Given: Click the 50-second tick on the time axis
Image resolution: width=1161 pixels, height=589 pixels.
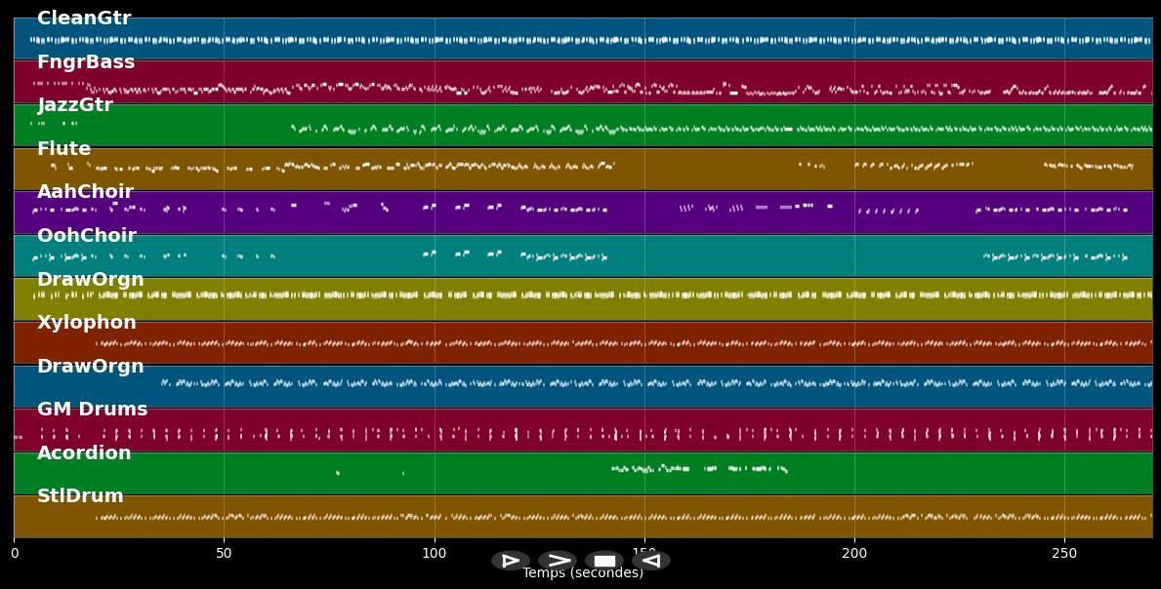Looking at the screenshot, I should tap(224, 554).
